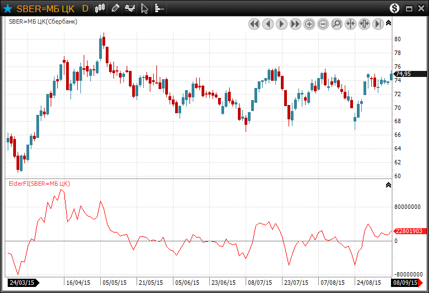Click the ElderFI(SBER=МБ ЦК) indicator label
This screenshot has width=429, height=293.
39,183
